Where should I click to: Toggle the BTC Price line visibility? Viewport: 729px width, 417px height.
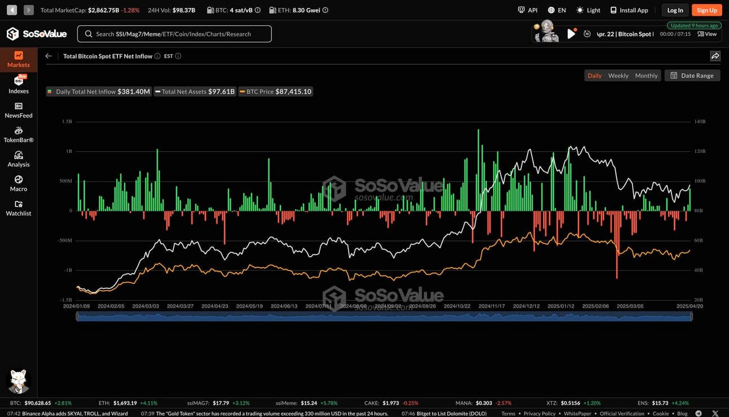point(275,91)
